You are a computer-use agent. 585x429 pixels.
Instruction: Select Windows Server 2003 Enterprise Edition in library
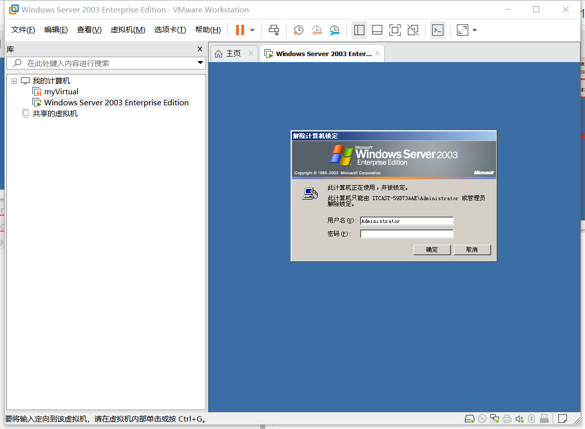[x=116, y=103]
